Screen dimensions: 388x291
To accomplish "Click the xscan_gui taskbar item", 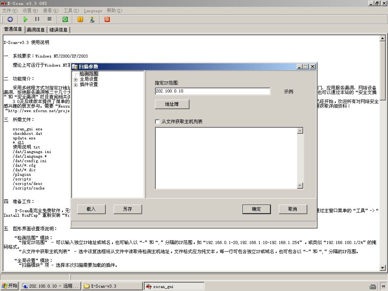I will (174, 286).
